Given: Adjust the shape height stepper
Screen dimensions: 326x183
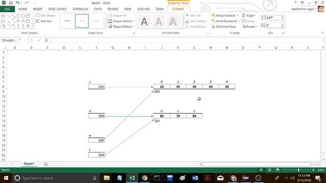Looking at the screenshot, I should coord(282,18).
